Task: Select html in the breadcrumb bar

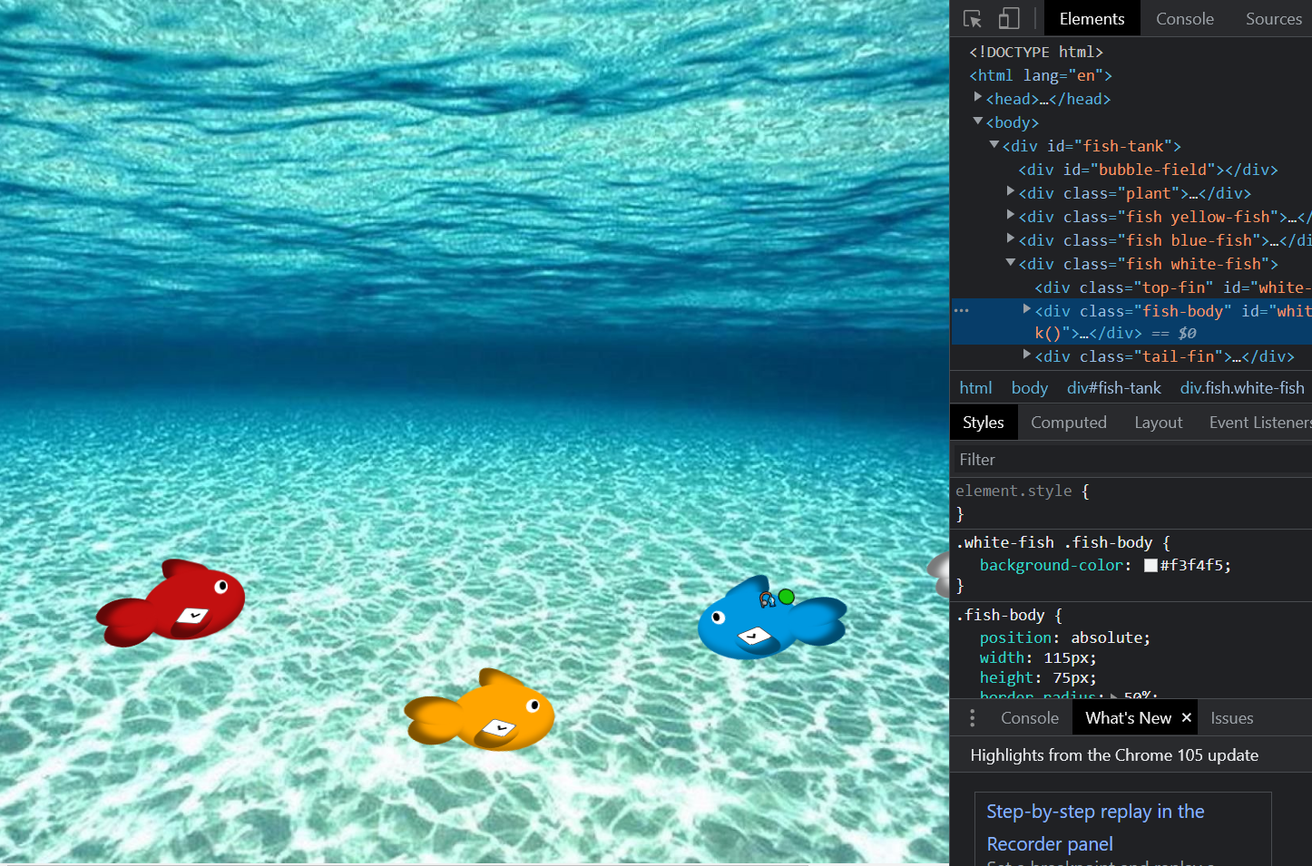Action: click(975, 387)
